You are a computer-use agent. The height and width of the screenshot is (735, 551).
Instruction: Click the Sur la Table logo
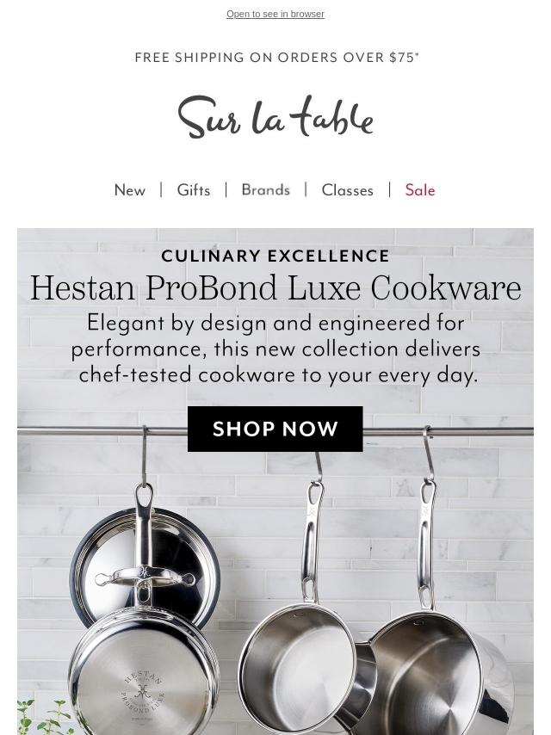275,117
